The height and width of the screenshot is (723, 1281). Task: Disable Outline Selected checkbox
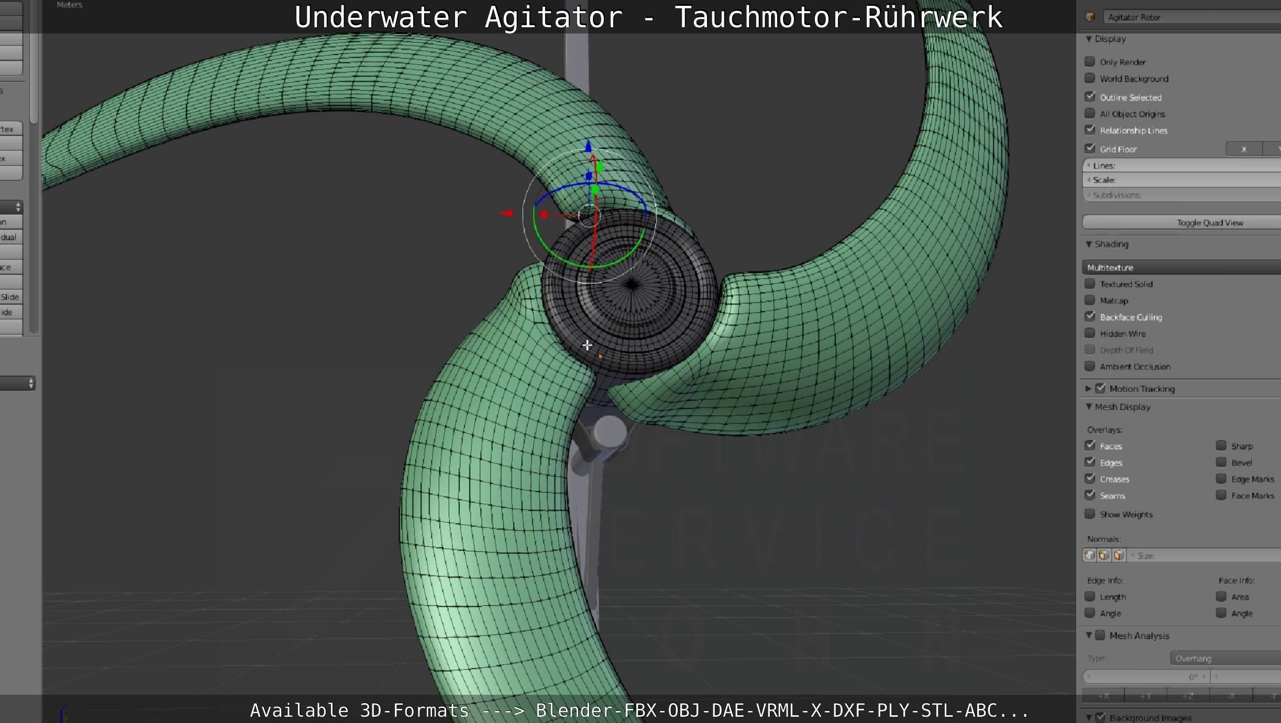tap(1090, 97)
